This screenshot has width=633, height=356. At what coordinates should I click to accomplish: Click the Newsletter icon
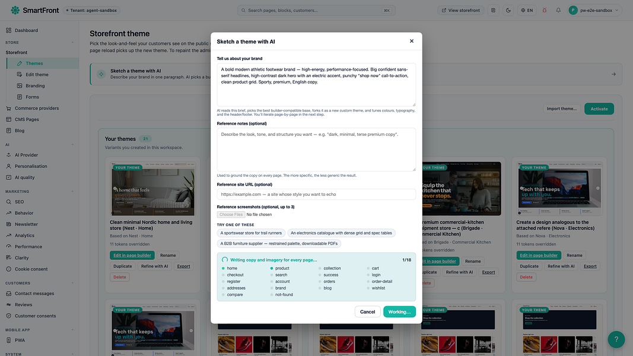click(8, 224)
